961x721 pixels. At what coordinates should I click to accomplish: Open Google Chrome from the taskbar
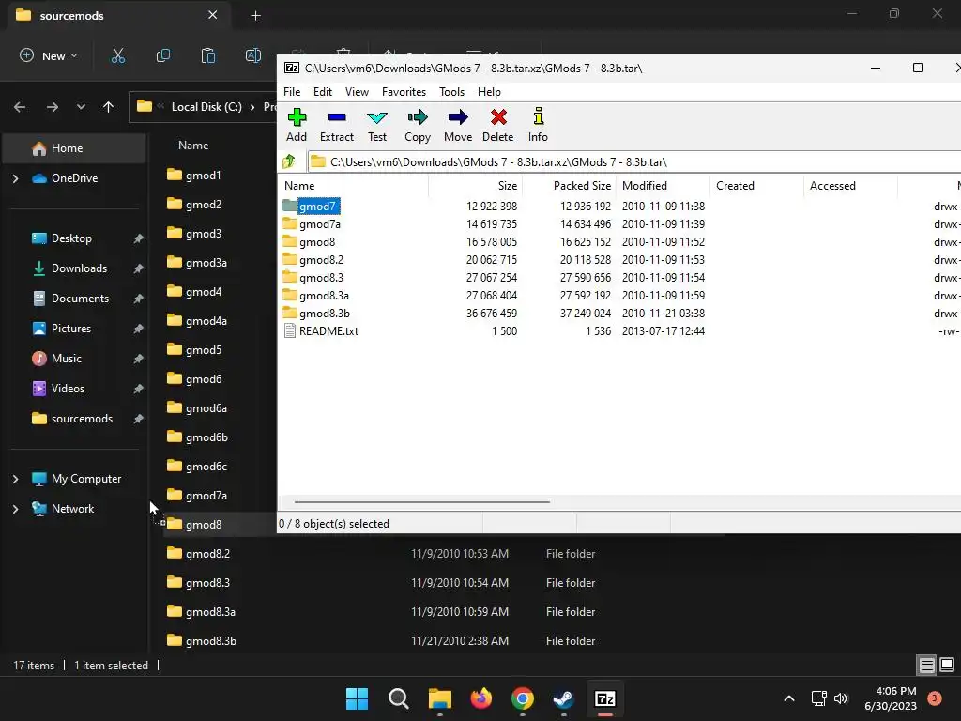click(522, 698)
